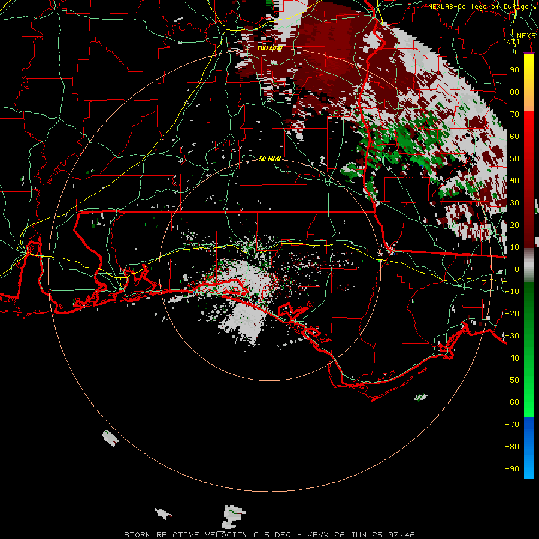This screenshot has height=539, width=539.
Task: Click the 07:46 timestamp
Action: click(x=401, y=535)
